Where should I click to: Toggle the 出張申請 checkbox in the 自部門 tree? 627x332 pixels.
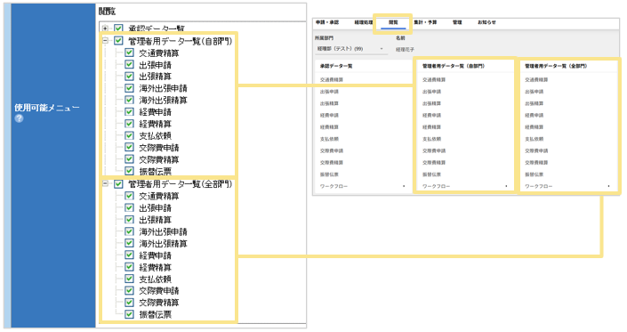point(129,64)
